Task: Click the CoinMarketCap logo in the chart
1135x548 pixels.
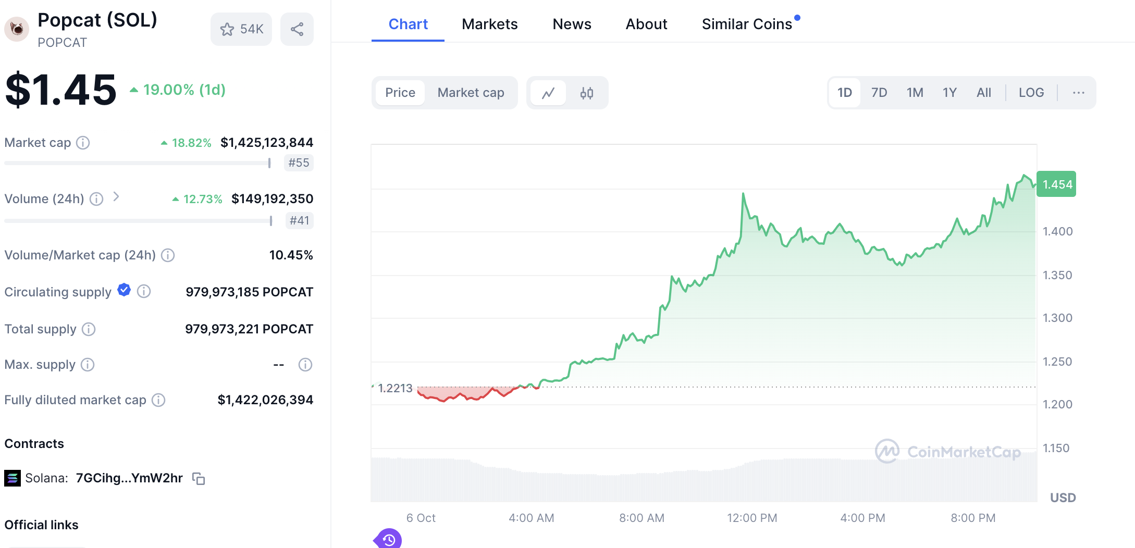Action: (x=948, y=451)
